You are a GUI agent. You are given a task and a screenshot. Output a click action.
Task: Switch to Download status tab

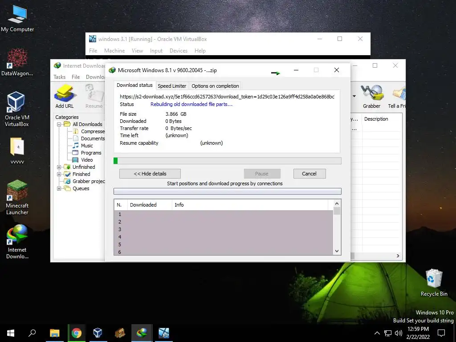click(x=134, y=85)
